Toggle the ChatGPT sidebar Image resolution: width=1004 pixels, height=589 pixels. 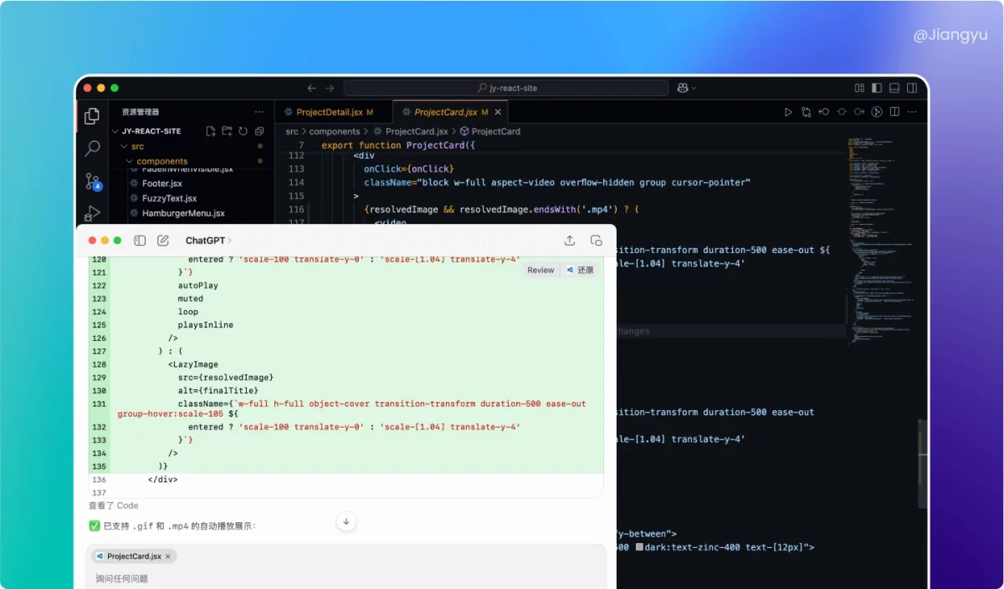140,241
